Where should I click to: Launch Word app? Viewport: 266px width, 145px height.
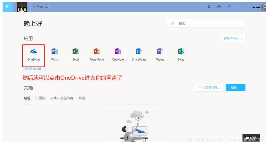(x=55, y=55)
